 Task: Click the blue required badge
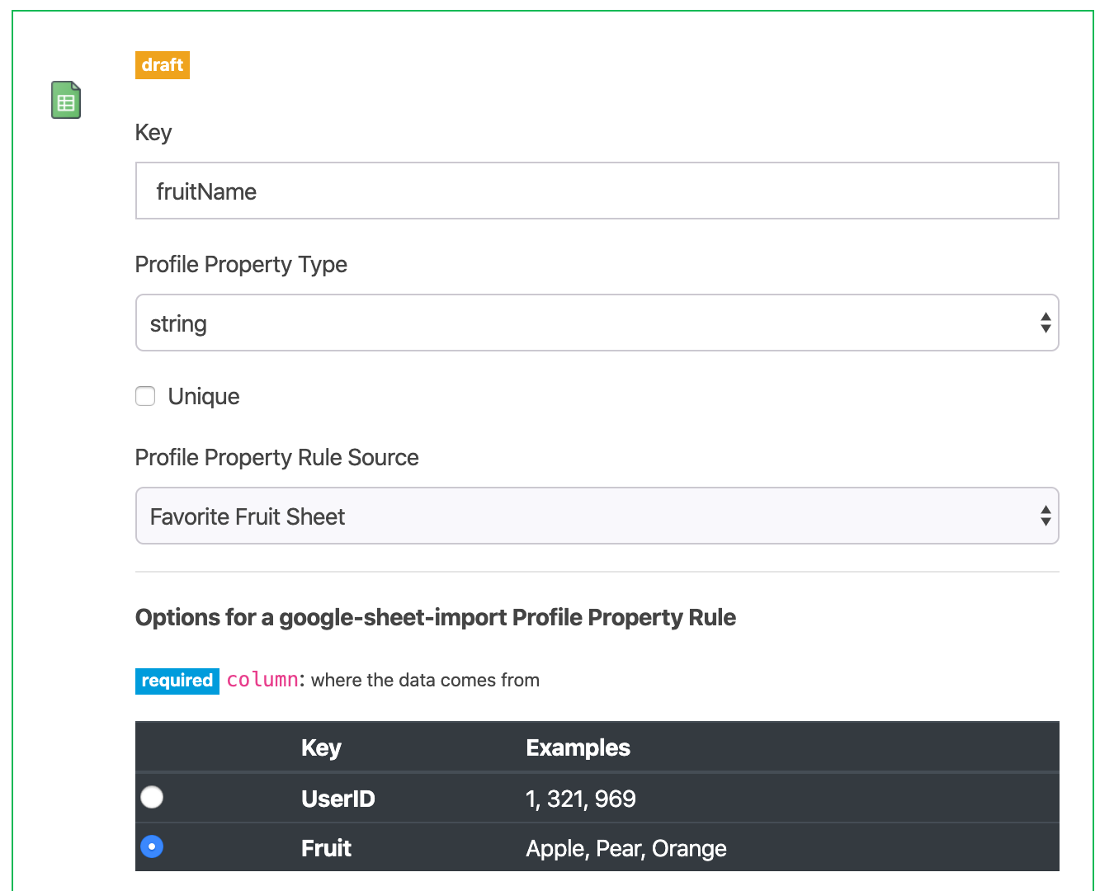pyautogui.click(x=177, y=681)
